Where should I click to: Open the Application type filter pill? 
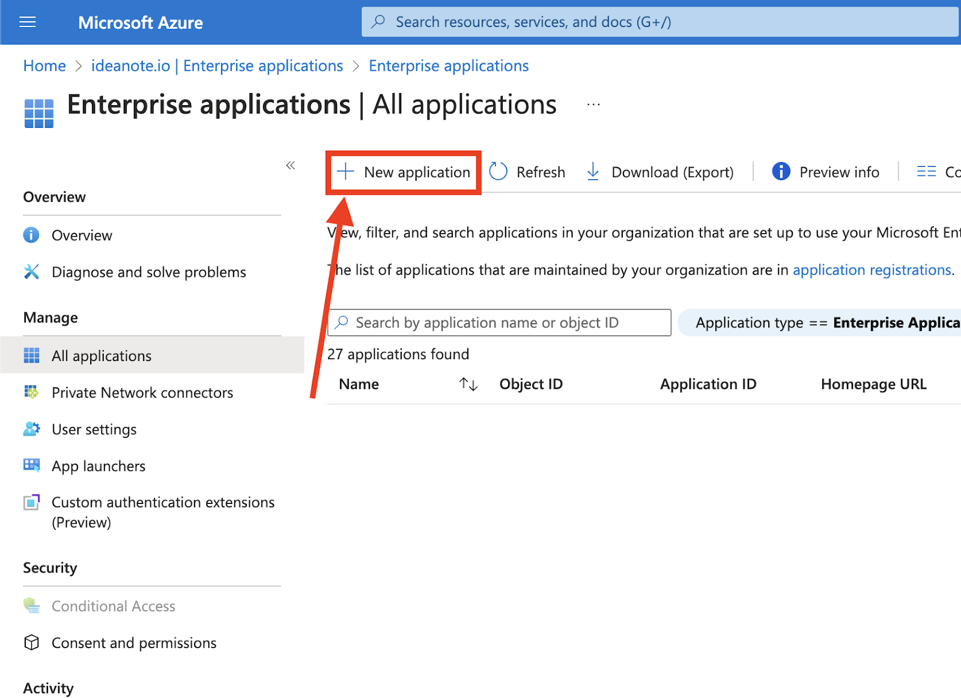click(820, 323)
